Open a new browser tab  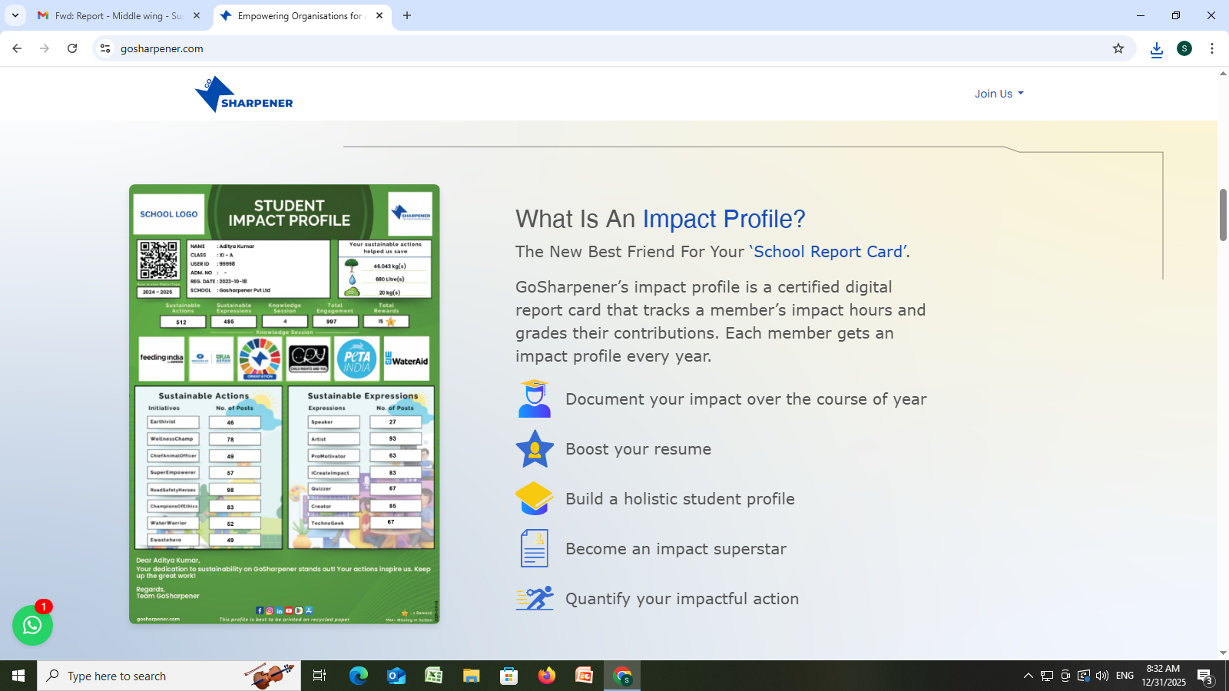[x=407, y=15]
